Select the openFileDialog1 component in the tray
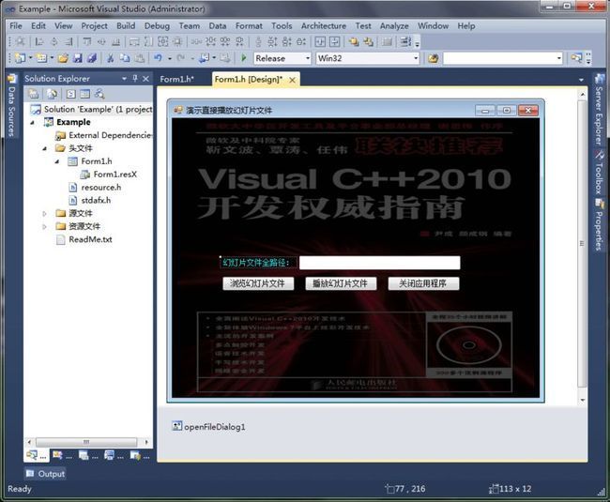The height and width of the screenshot is (502, 610). coord(209,427)
